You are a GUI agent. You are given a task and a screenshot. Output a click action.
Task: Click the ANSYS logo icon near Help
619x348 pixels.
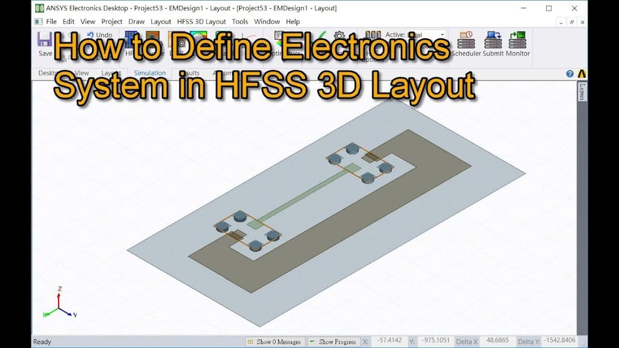click(x=582, y=73)
